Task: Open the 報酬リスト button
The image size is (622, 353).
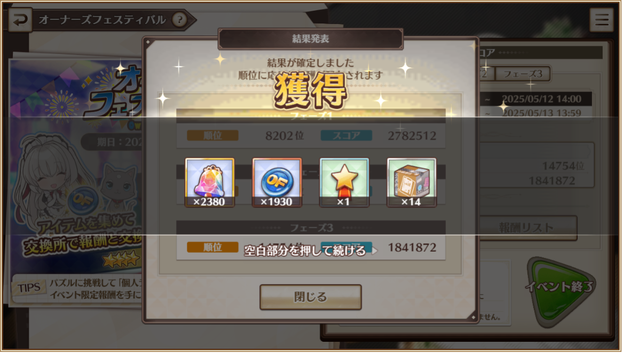Action: 526,228
